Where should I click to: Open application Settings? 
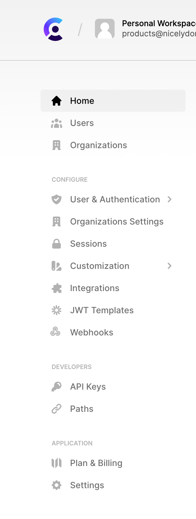pyautogui.click(x=87, y=485)
